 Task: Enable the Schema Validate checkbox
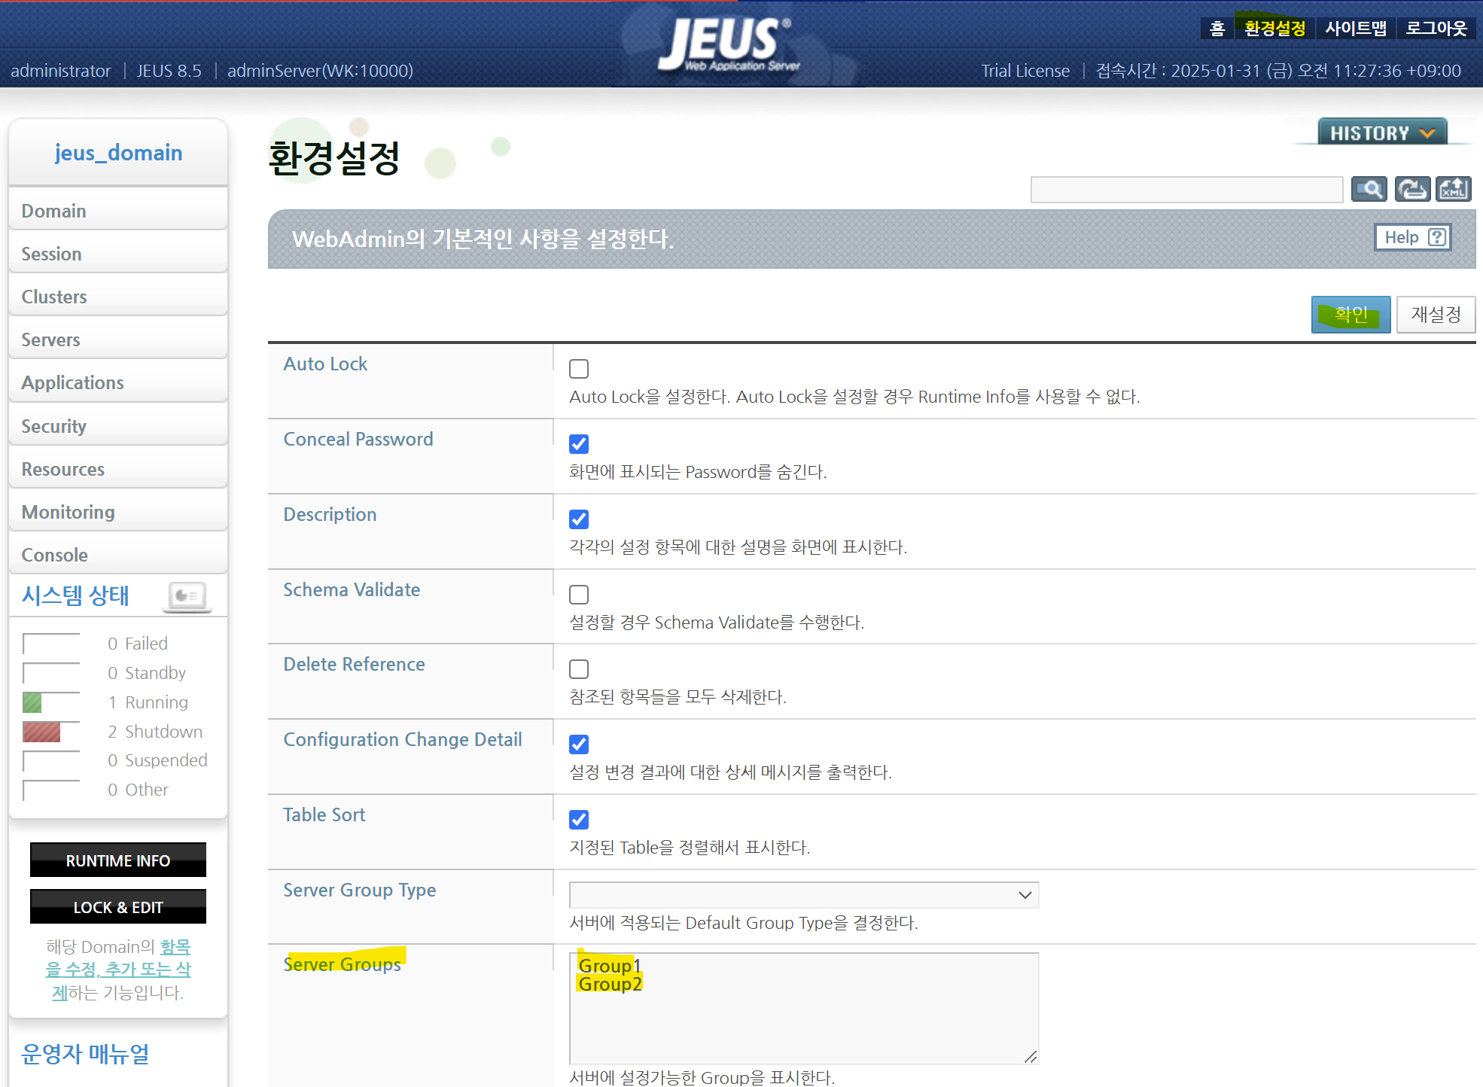579,595
